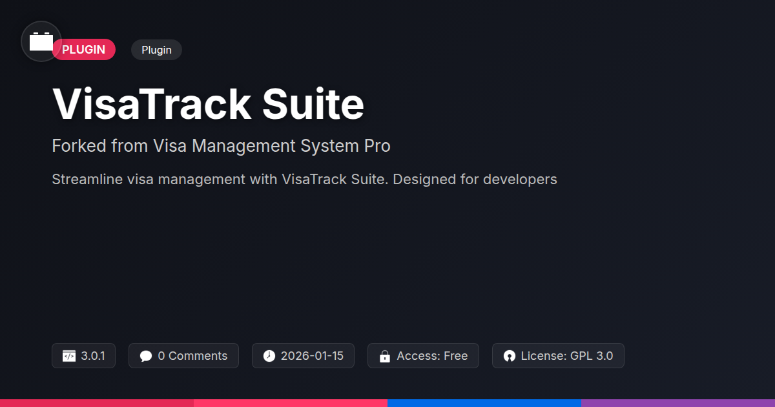This screenshot has width=775, height=407.
Task: Click the 'Streamline visa management' description text
Action: click(x=304, y=179)
